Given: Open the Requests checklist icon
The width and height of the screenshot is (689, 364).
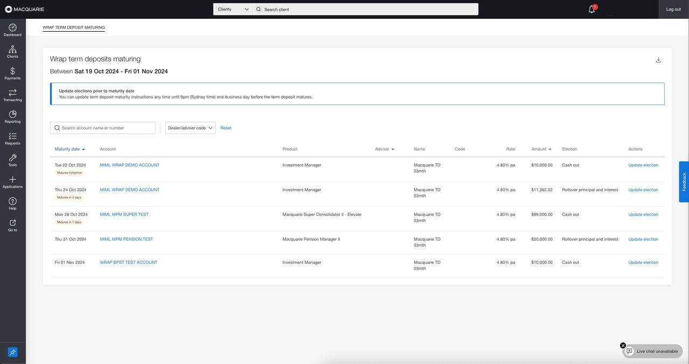Looking at the screenshot, I should tap(12, 136).
